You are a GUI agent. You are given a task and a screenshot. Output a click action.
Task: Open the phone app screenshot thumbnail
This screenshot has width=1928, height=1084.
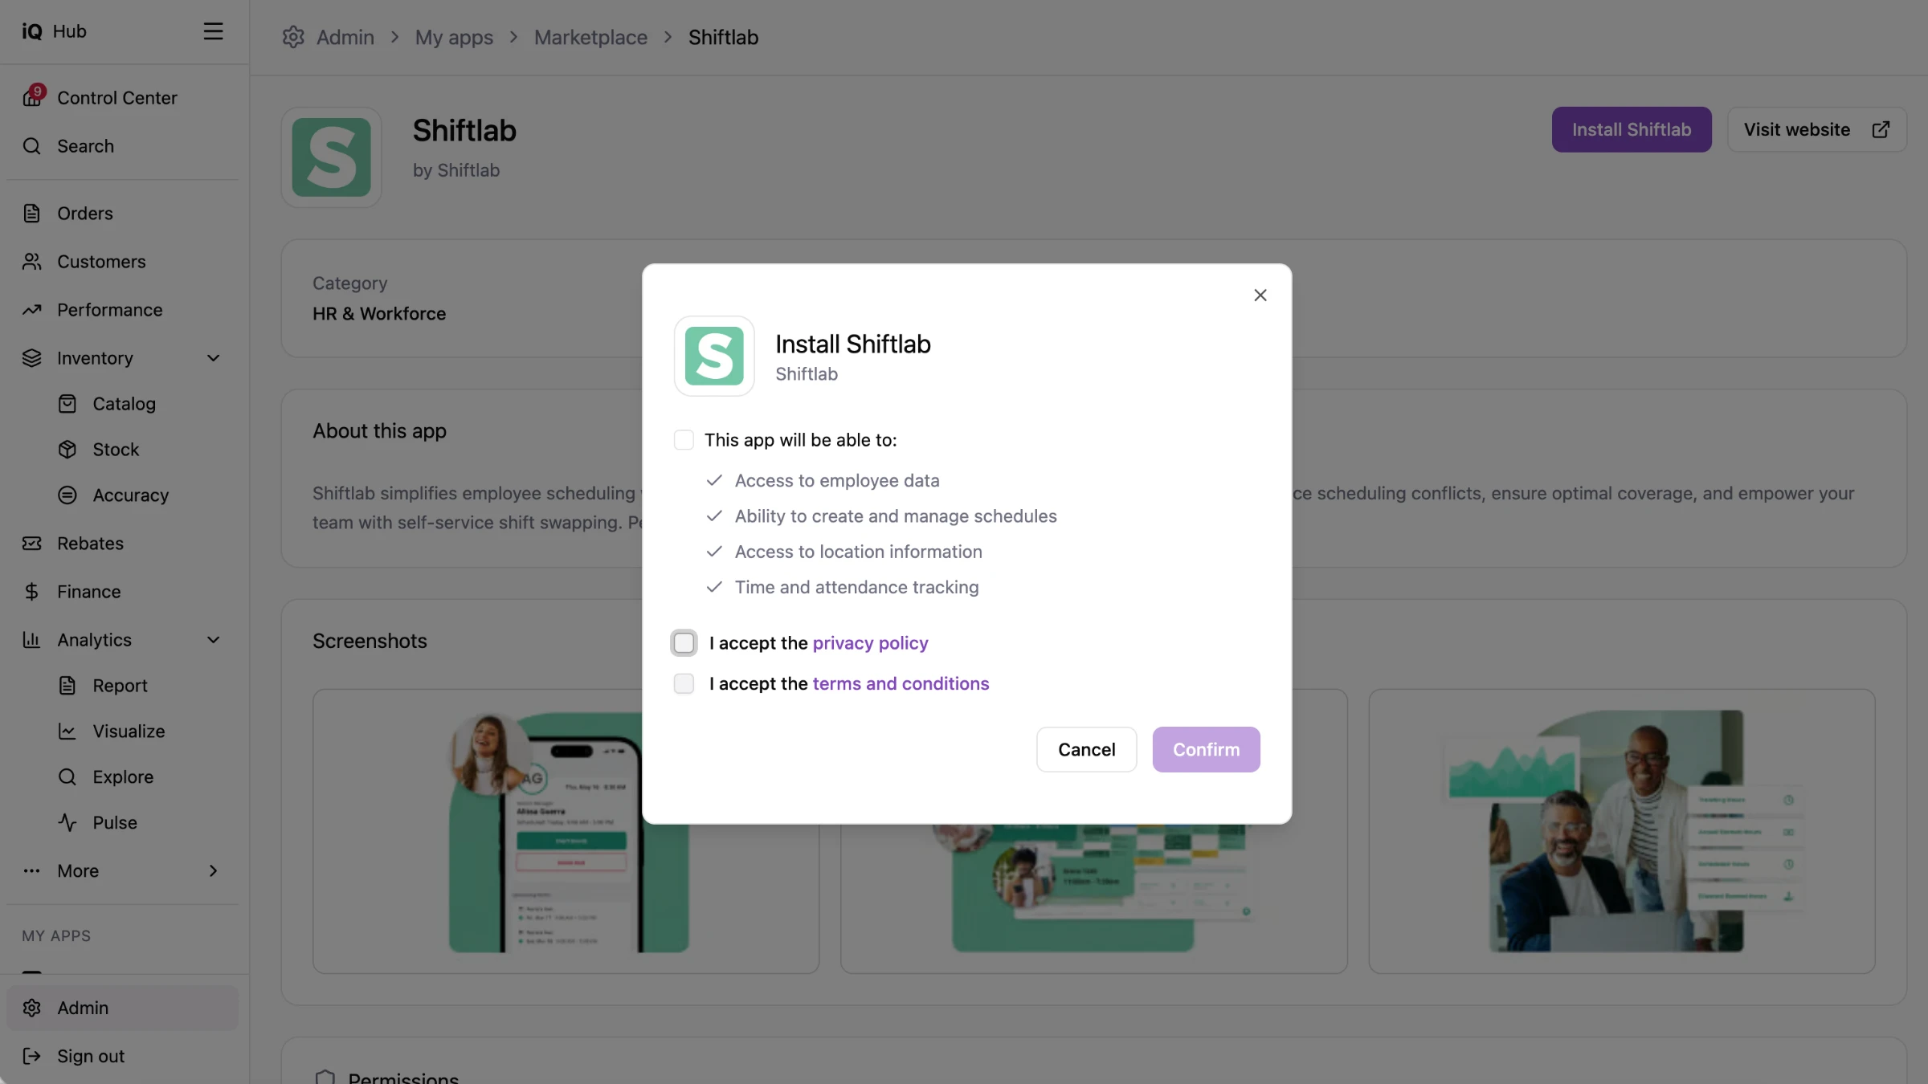coord(566,831)
